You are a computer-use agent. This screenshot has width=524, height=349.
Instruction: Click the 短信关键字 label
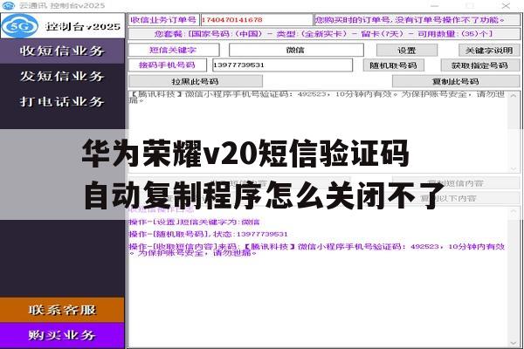174,50
